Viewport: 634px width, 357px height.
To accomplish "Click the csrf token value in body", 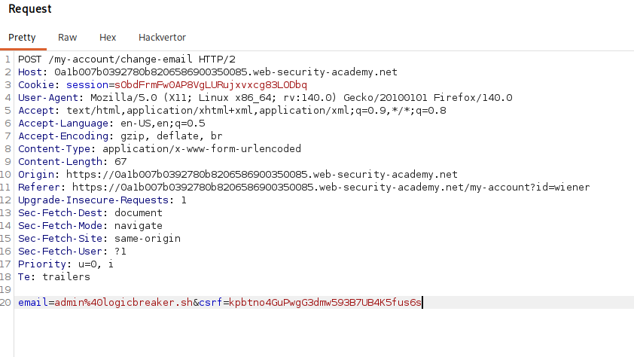I will tap(325, 303).
